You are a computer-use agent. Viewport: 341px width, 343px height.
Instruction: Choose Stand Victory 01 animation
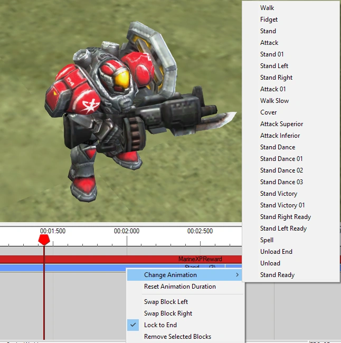(291, 205)
